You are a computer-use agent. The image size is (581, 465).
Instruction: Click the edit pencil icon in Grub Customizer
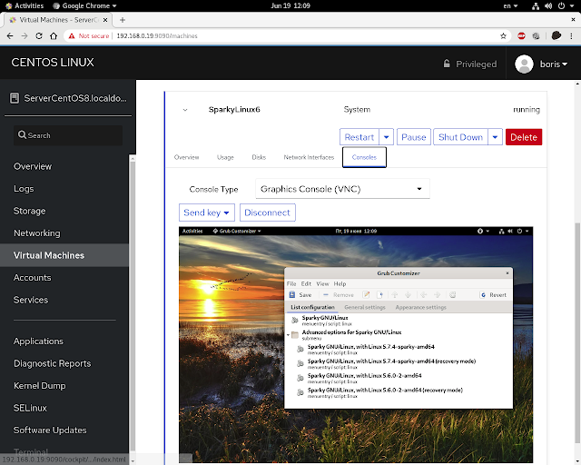pyautogui.click(x=366, y=295)
